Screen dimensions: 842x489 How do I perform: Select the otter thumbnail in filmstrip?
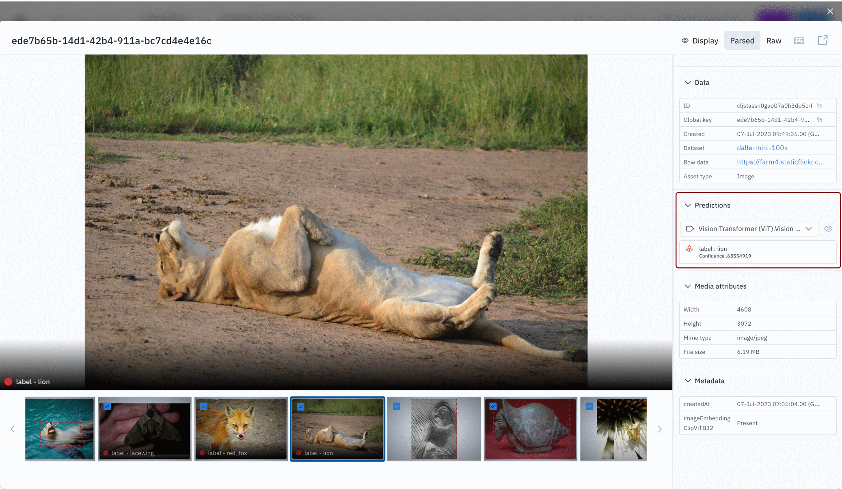(60, 429)
